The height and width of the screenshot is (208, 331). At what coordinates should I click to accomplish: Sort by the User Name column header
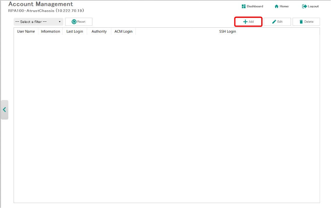click(x=26, y=31)
